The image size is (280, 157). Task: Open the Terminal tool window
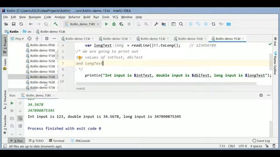pyautogui.click(x=56, y=141)
